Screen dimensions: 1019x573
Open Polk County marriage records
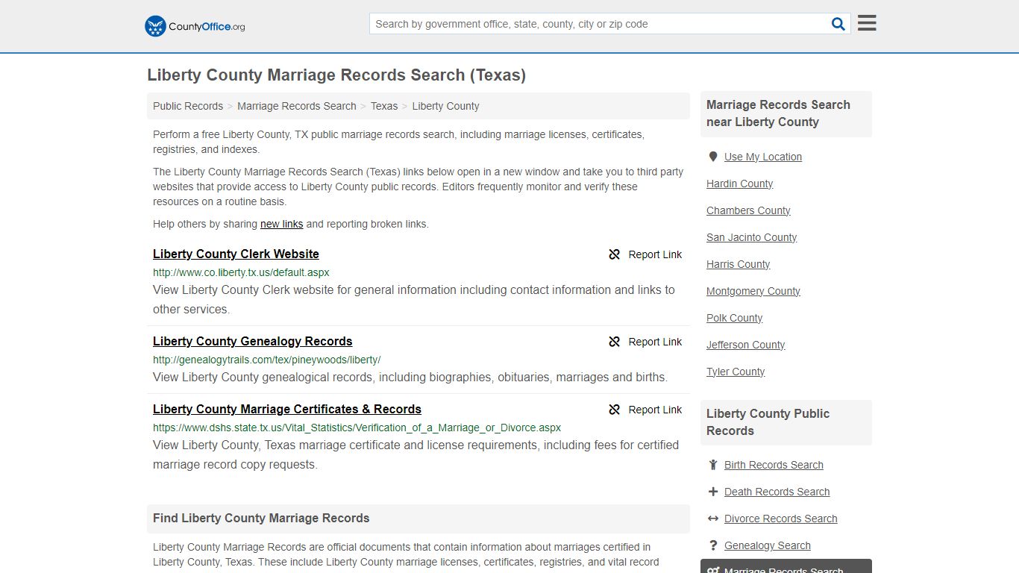coord(734,318)
